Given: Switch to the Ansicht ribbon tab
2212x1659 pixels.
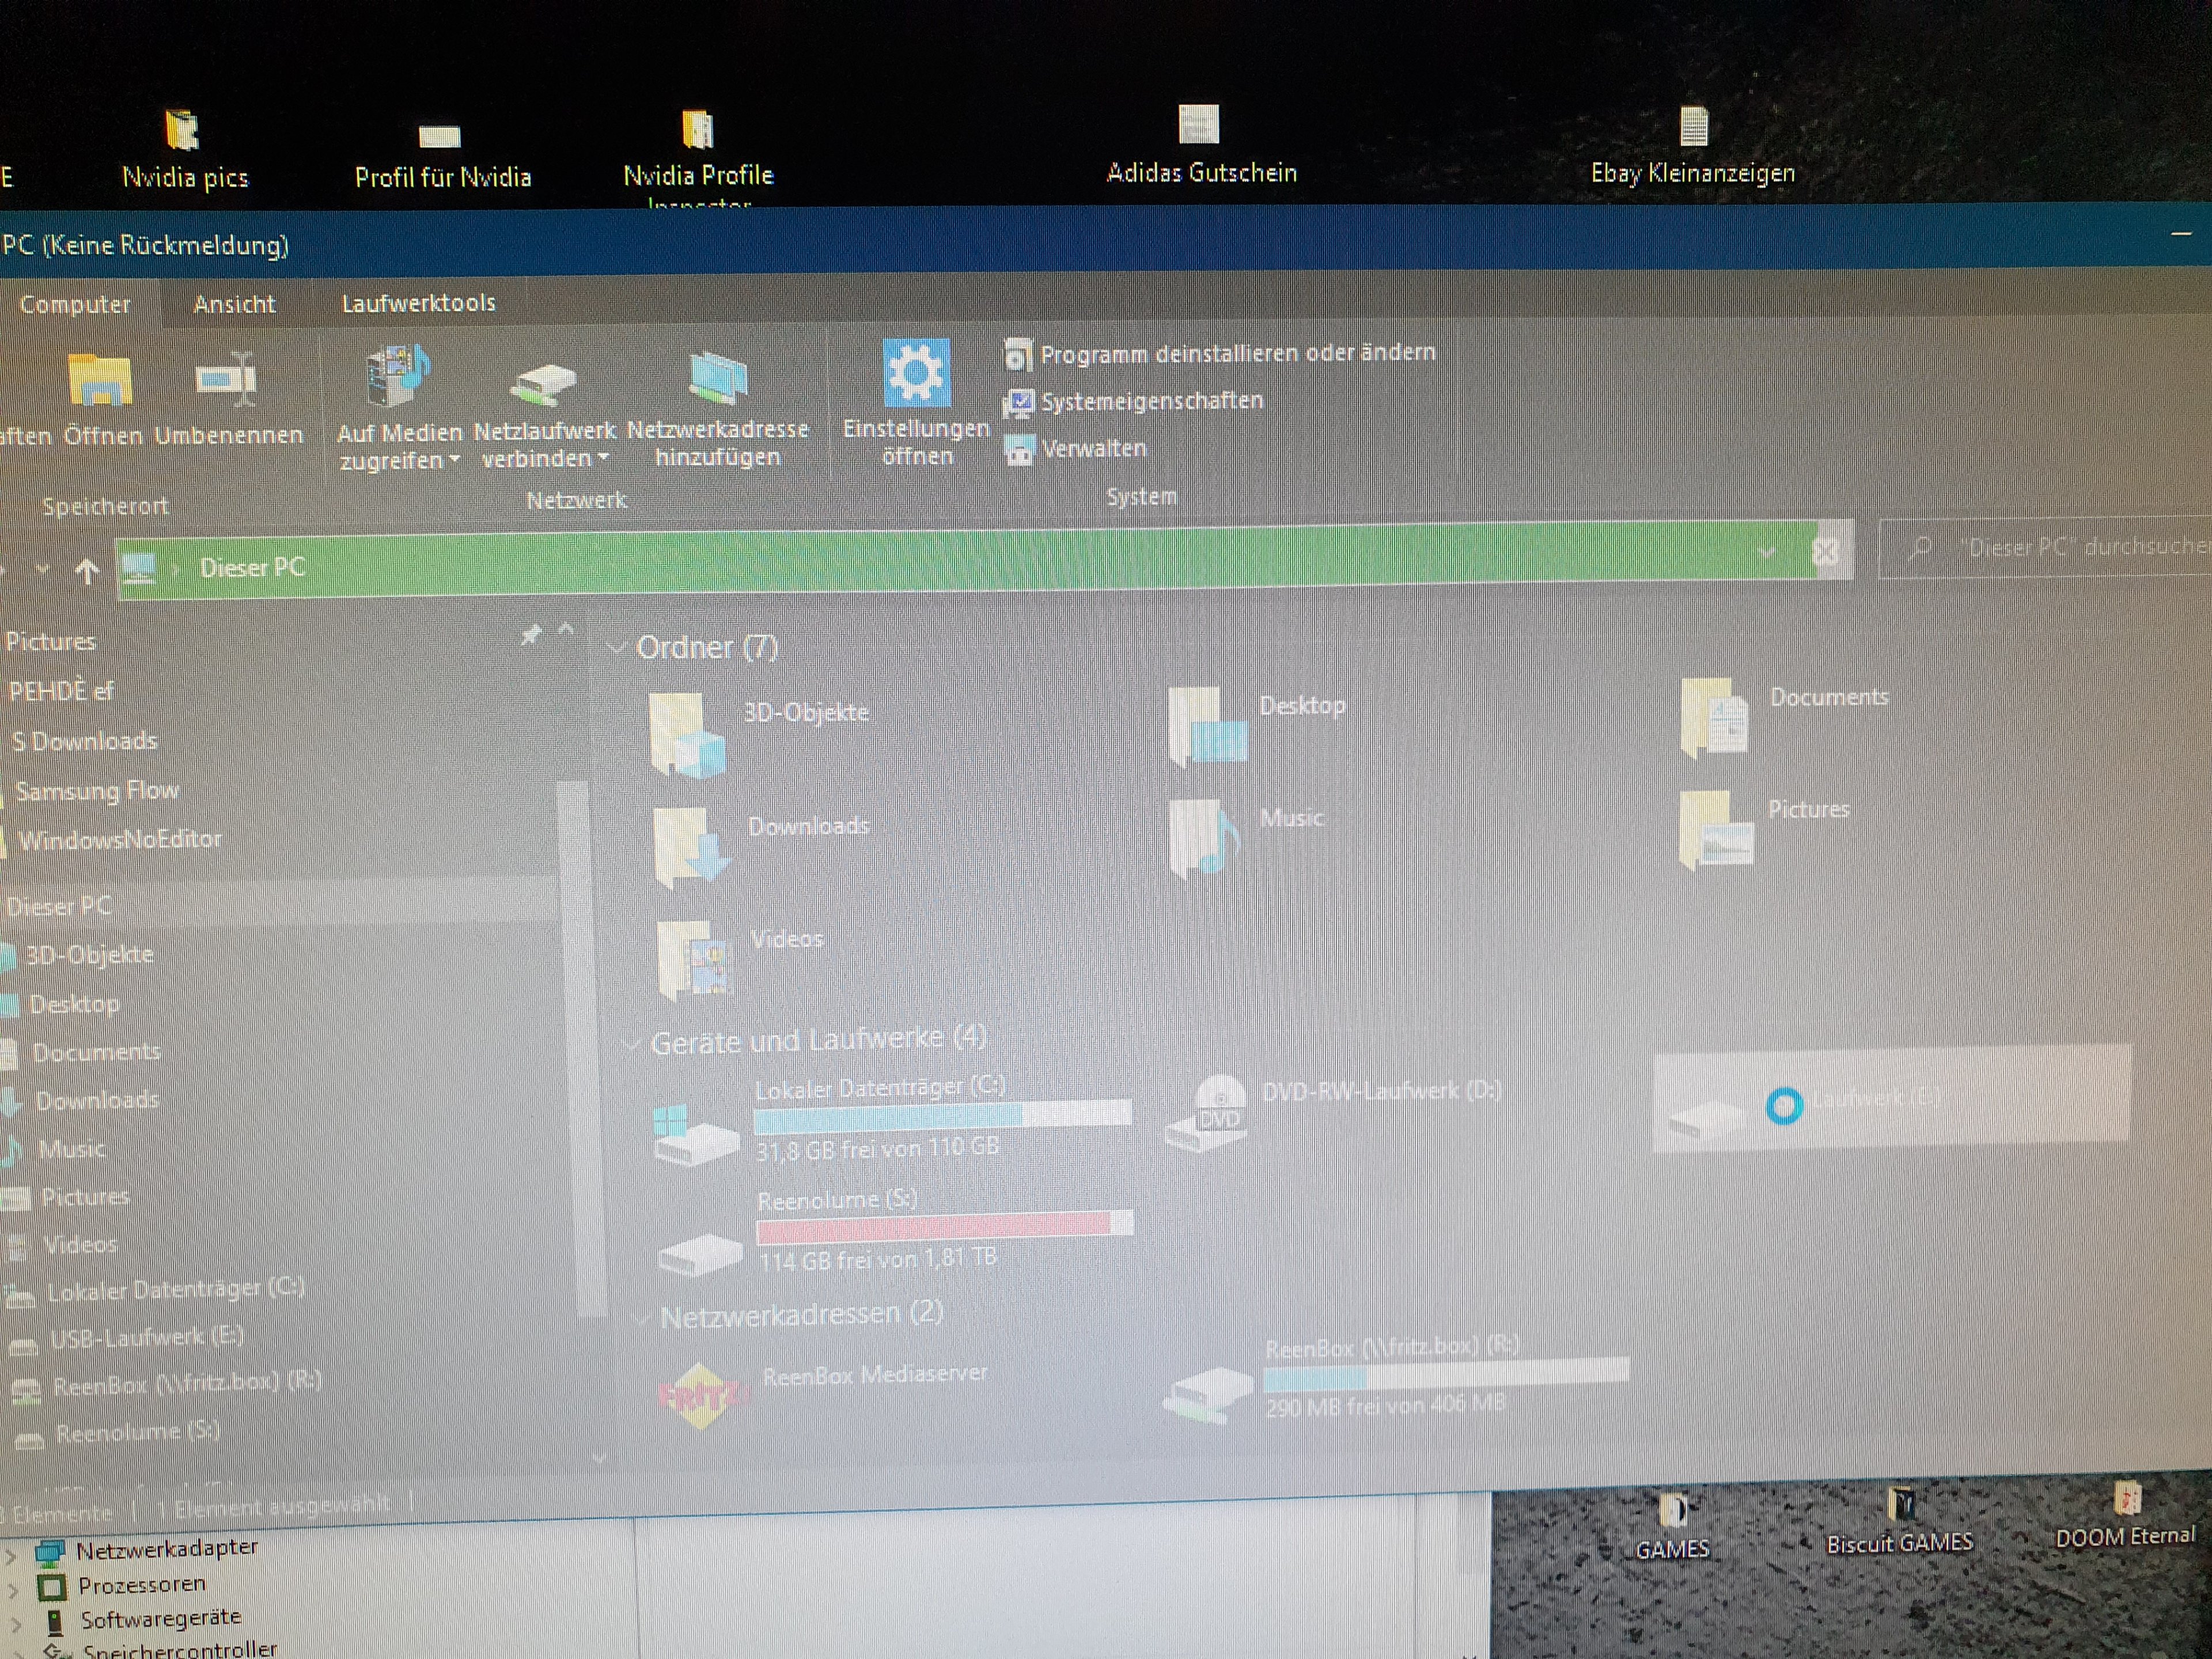Looking at the screenshot, I should pyautogui.click(x=234, y=304).
